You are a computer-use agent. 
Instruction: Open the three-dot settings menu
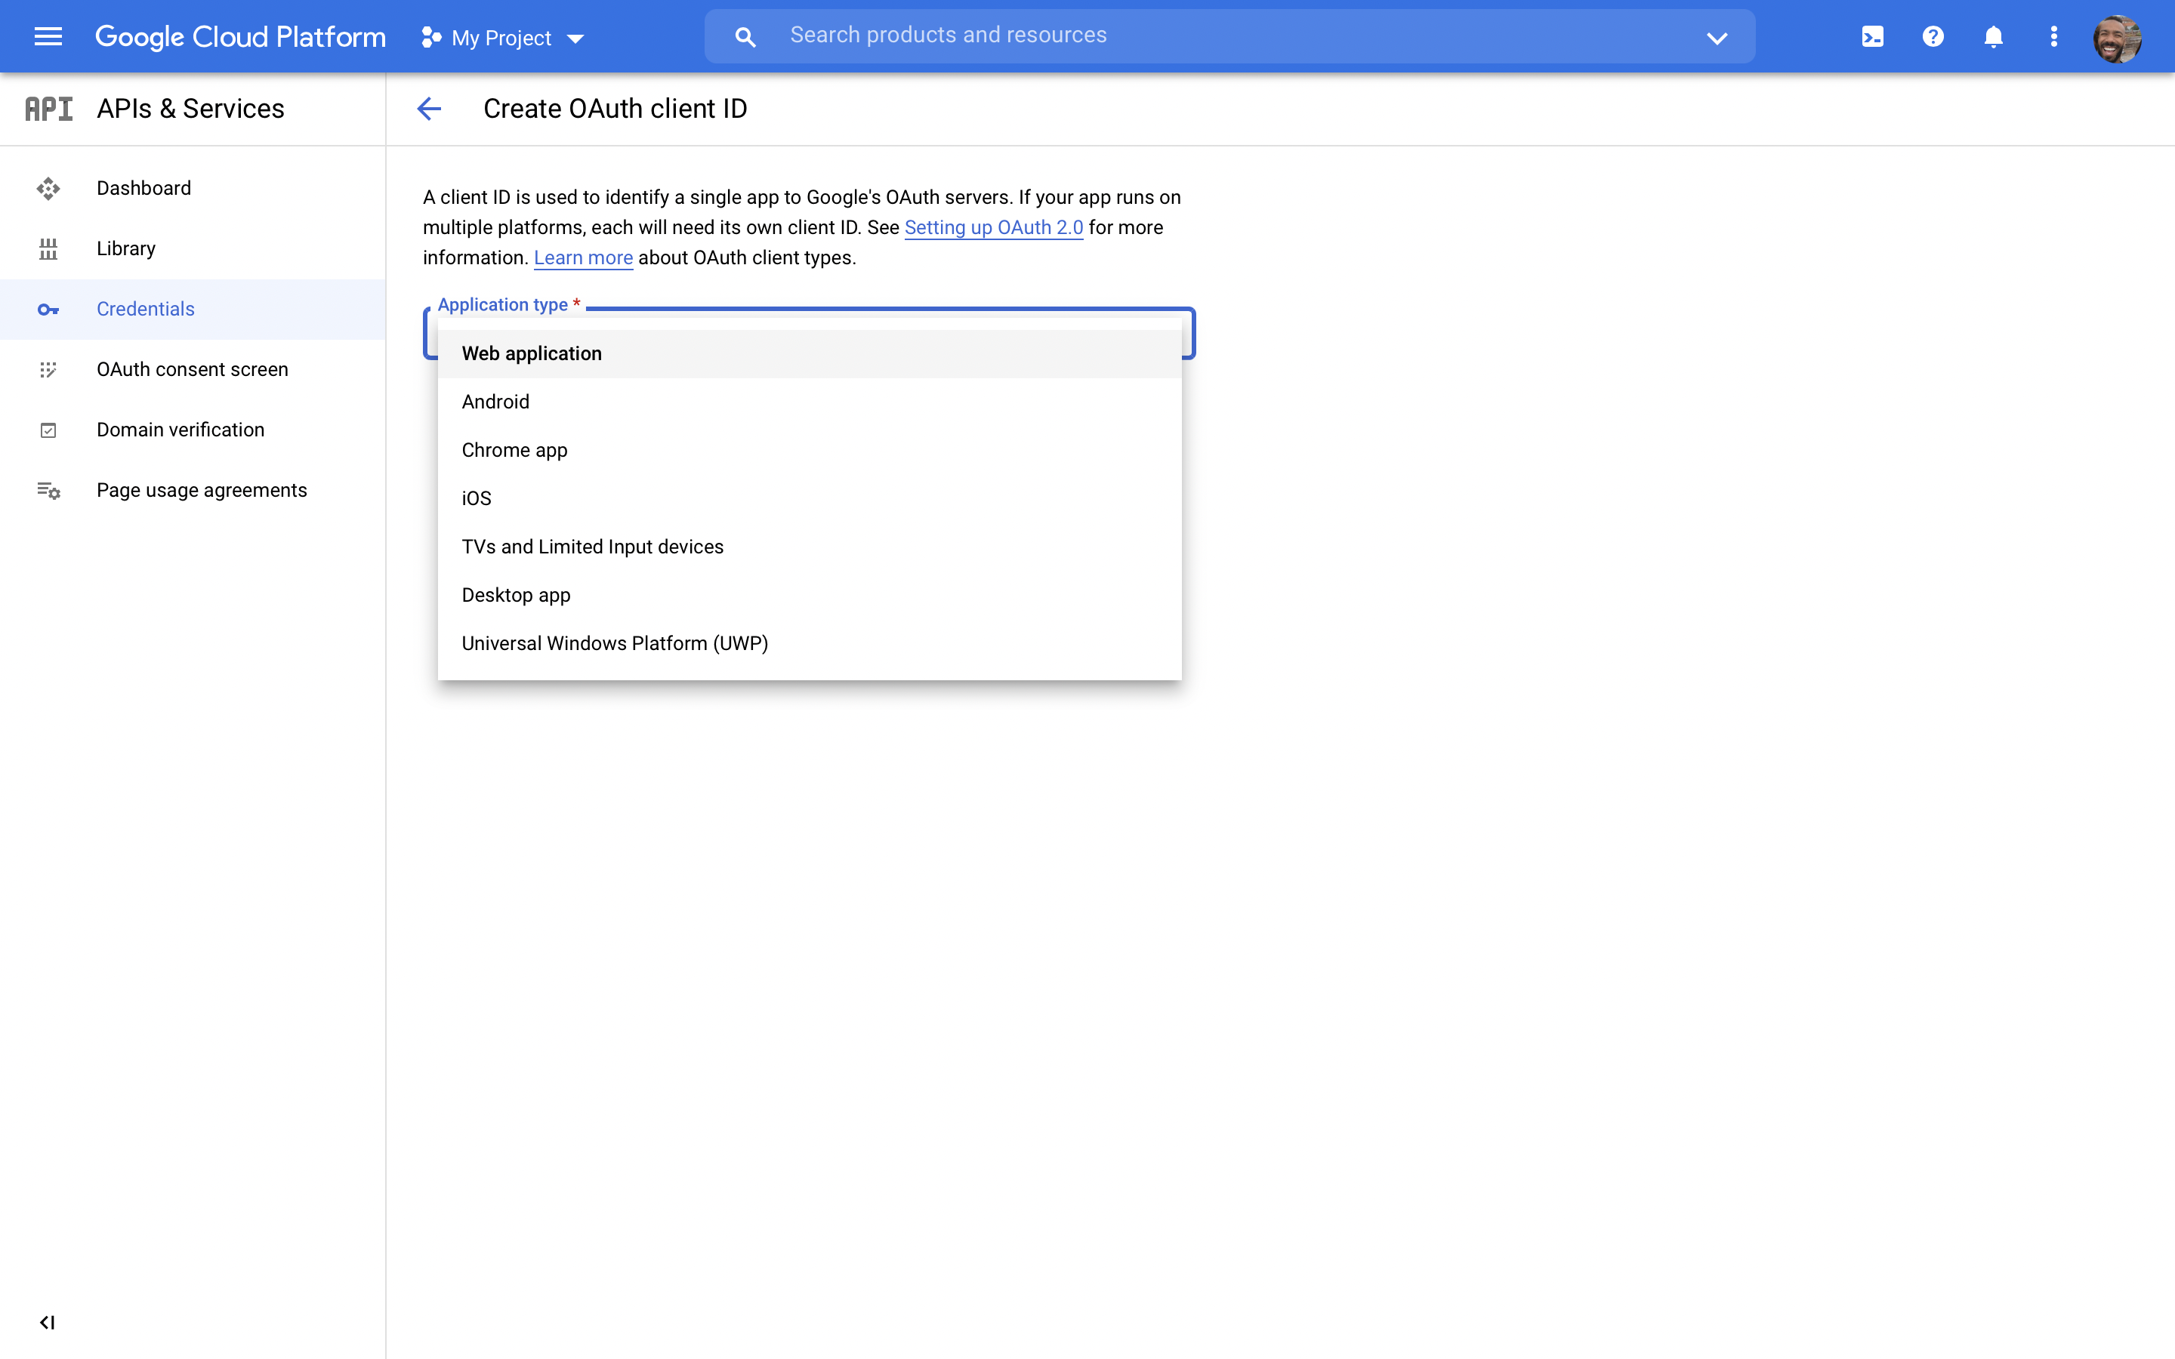pos(2053,37)
